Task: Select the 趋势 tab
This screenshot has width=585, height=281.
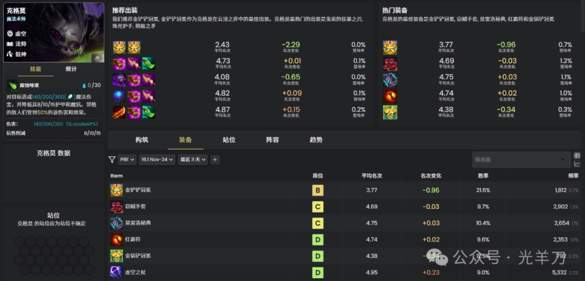Action: [x=316, y=140]
